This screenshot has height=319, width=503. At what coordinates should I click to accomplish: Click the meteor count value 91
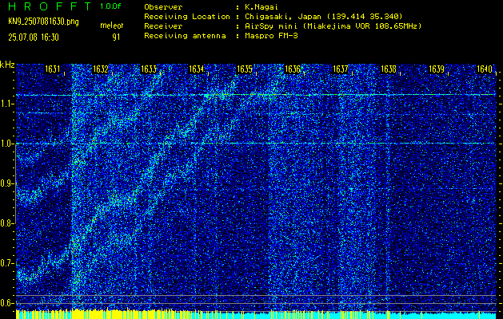click(x=116, y=37)
